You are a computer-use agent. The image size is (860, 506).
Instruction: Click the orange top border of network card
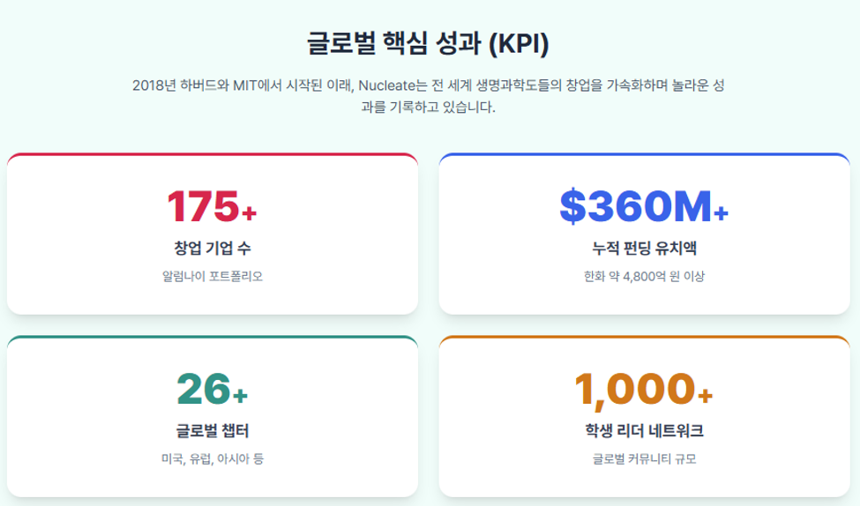point(644,337)
